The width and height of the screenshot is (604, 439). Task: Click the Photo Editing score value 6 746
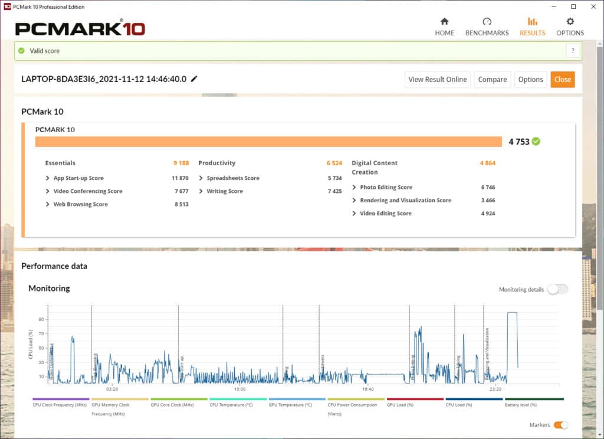488,187
